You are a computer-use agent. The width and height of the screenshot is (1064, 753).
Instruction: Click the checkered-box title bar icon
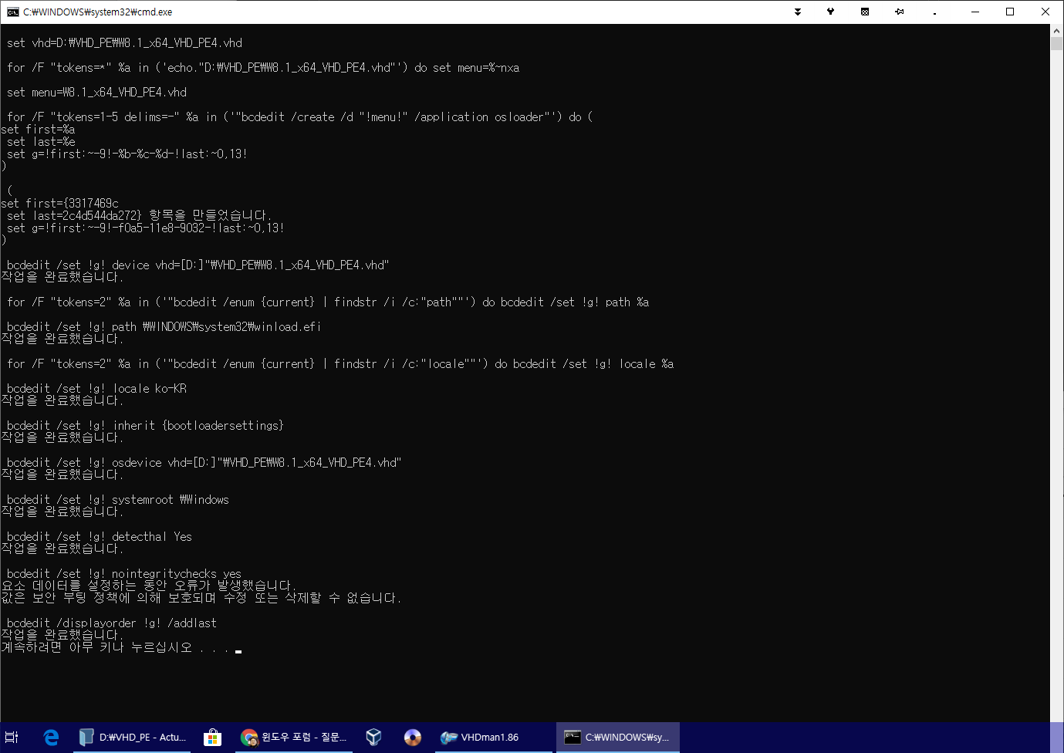865,12
